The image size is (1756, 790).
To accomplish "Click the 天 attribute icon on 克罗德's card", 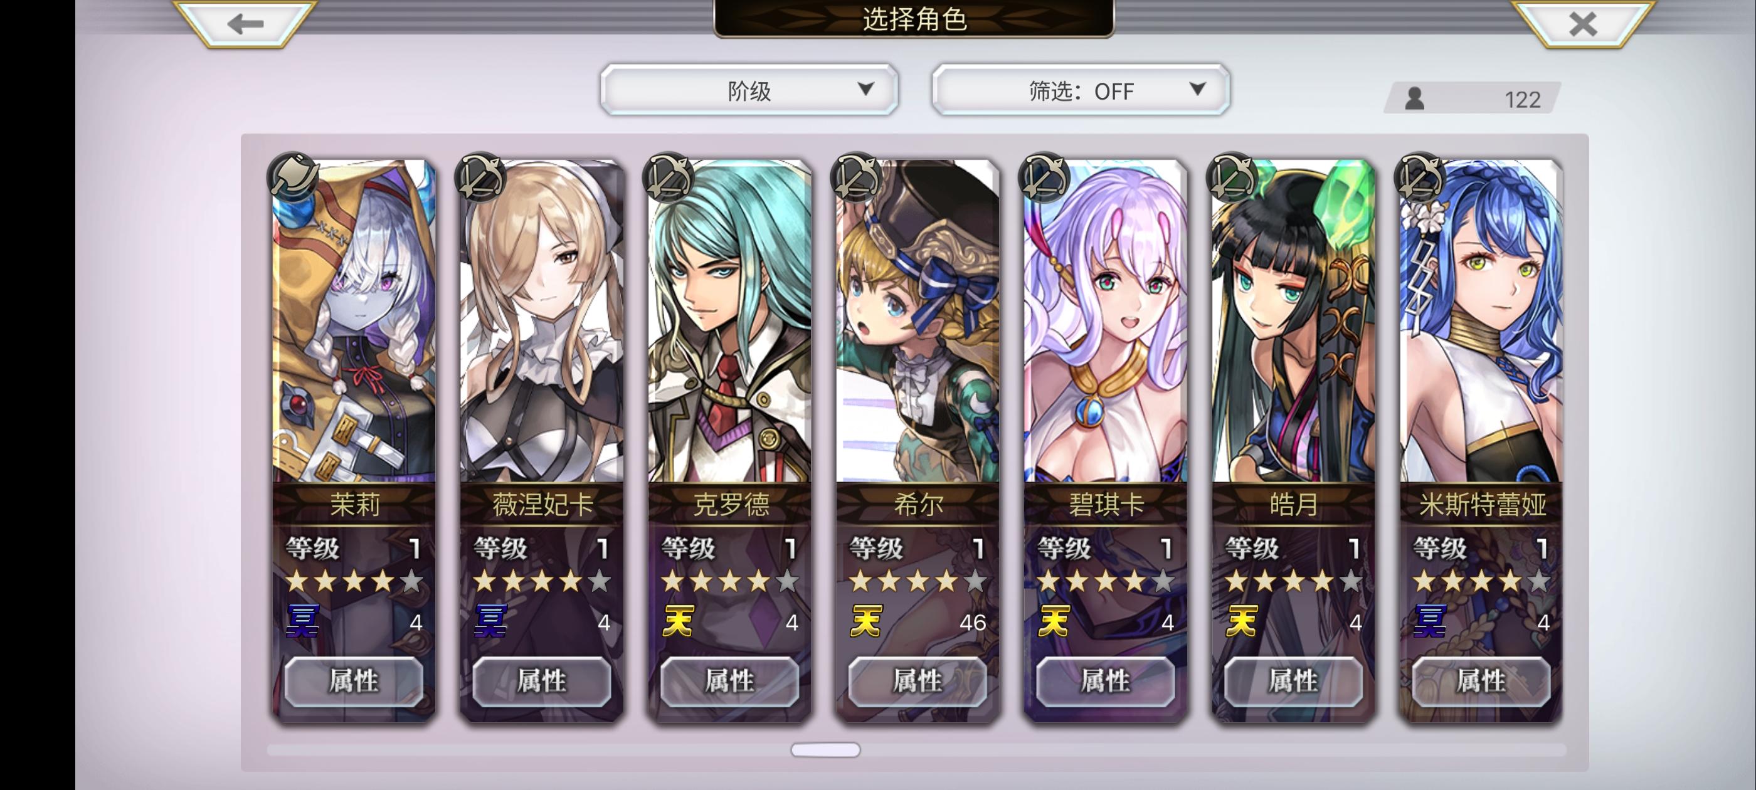I will (677, 621).
